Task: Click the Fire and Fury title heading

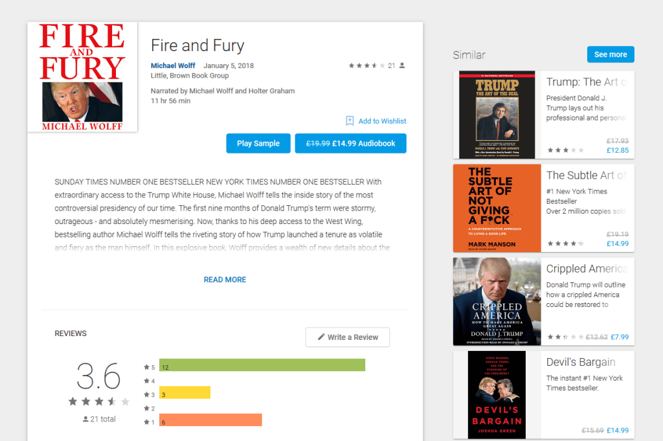Action: 197,45
